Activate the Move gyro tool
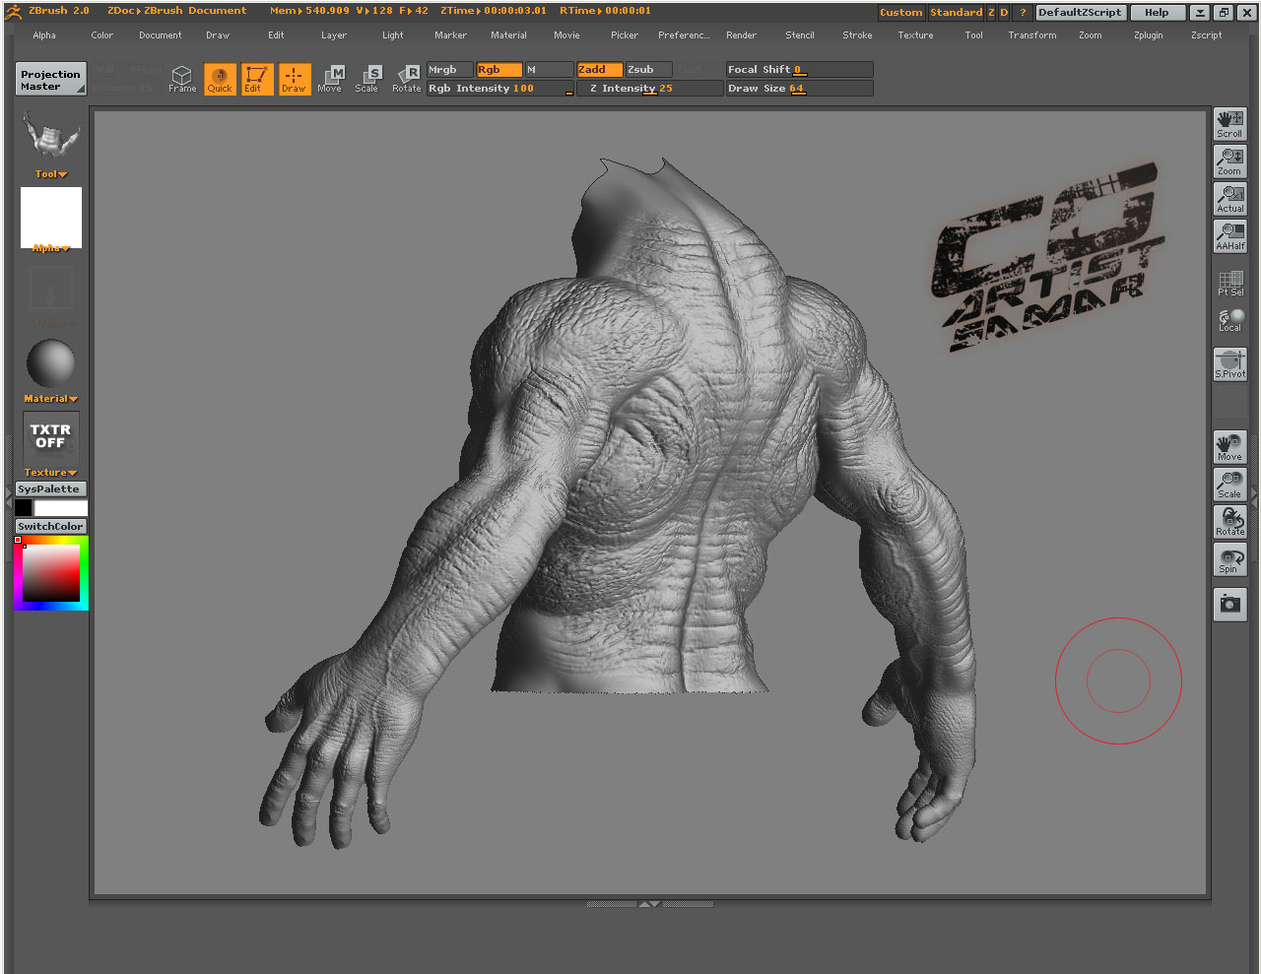Screen dimensions: 1261x974 pyautogui.click(x=330, y=79)
